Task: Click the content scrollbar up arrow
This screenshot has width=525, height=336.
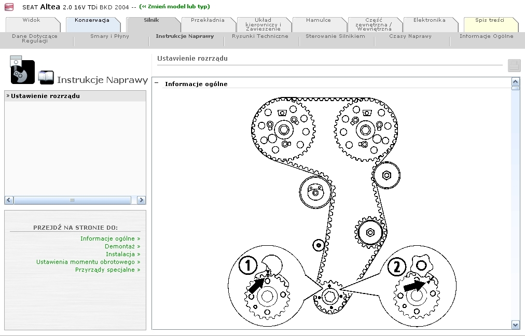Action: click(515, 81)
